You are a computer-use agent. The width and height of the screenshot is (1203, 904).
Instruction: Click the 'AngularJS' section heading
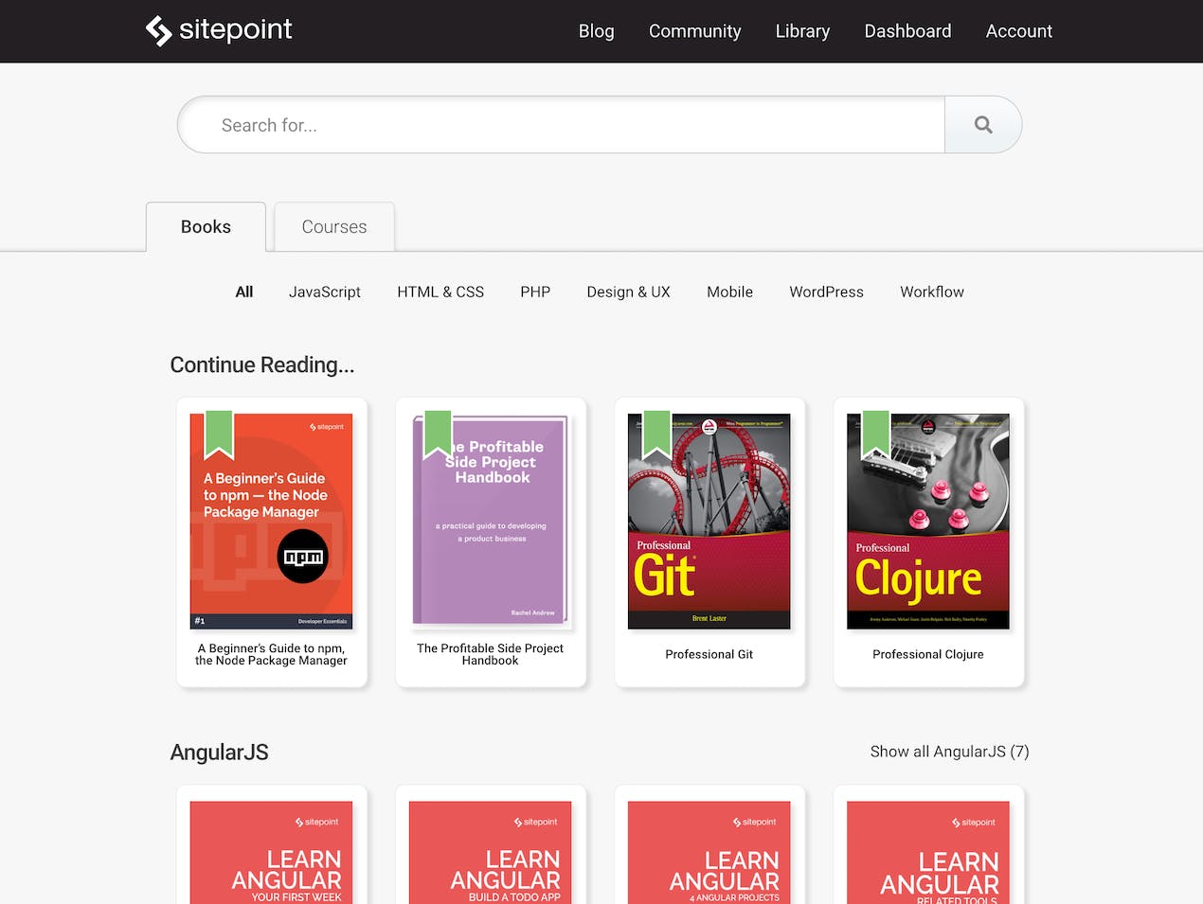point(220,753)
